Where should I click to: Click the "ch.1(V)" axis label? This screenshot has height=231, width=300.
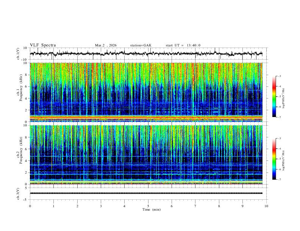tap(18, 54)
